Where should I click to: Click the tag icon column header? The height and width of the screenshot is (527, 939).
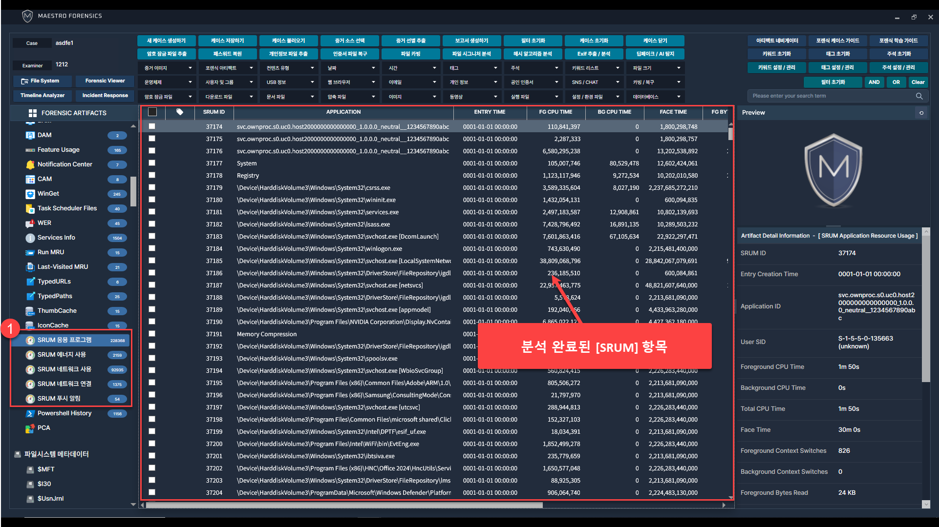coord(180,112)
